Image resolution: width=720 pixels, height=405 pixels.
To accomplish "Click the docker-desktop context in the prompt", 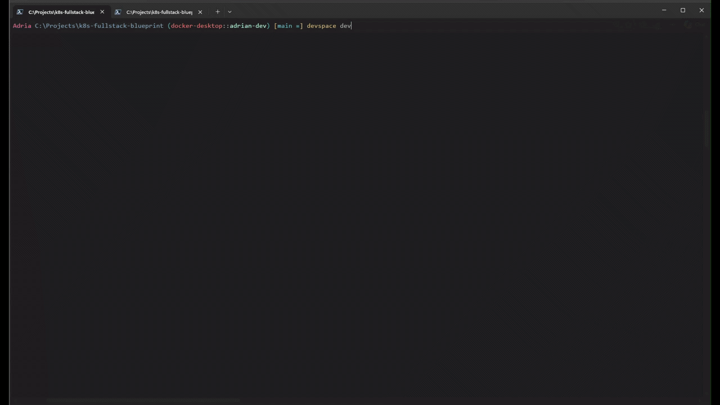I will tap(196, 26).
